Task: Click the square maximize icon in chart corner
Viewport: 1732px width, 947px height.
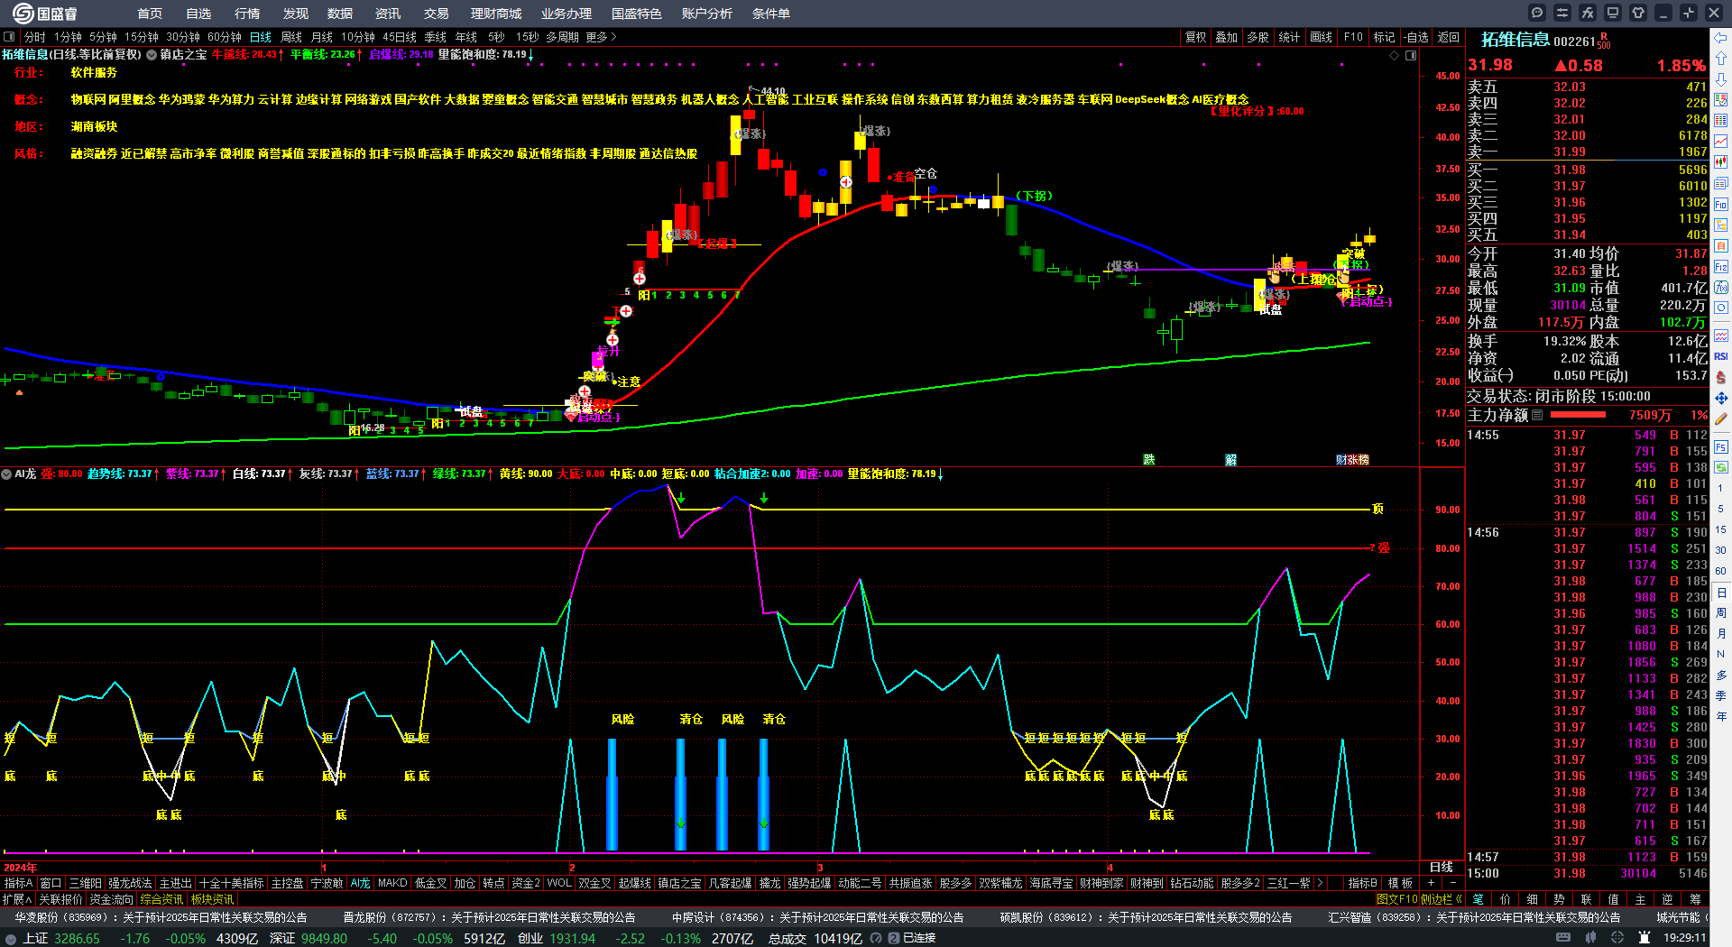Action: (1411, 55)
